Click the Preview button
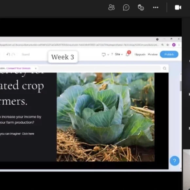This screenshot has width=190, height=190. coord(153,54)
